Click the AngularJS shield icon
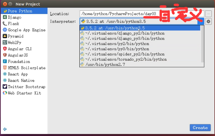The image size is (215, 136). (x=5, y=55)
